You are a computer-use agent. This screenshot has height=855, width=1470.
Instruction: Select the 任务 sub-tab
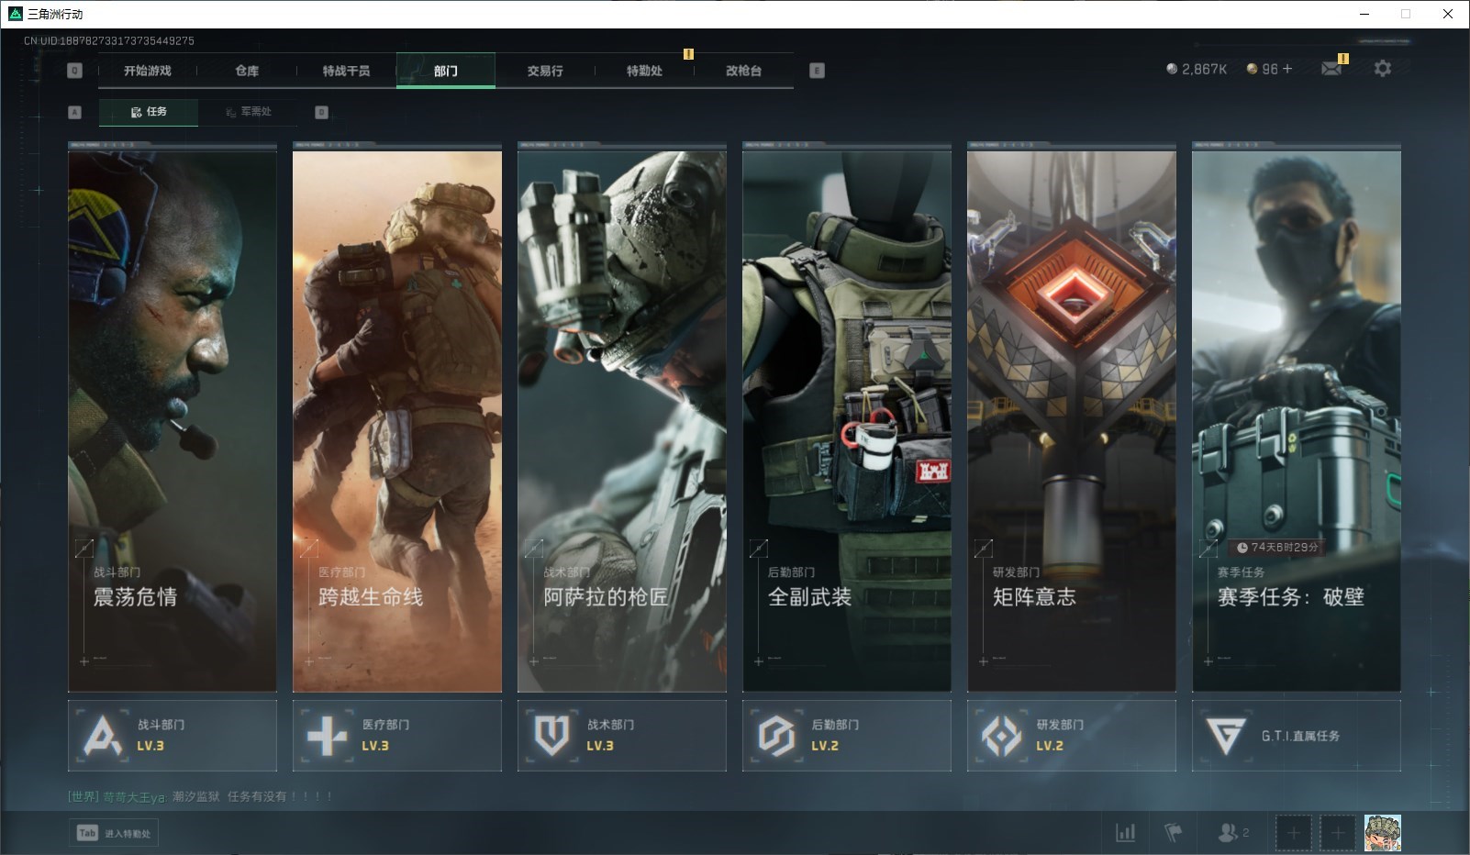[149, 112]
